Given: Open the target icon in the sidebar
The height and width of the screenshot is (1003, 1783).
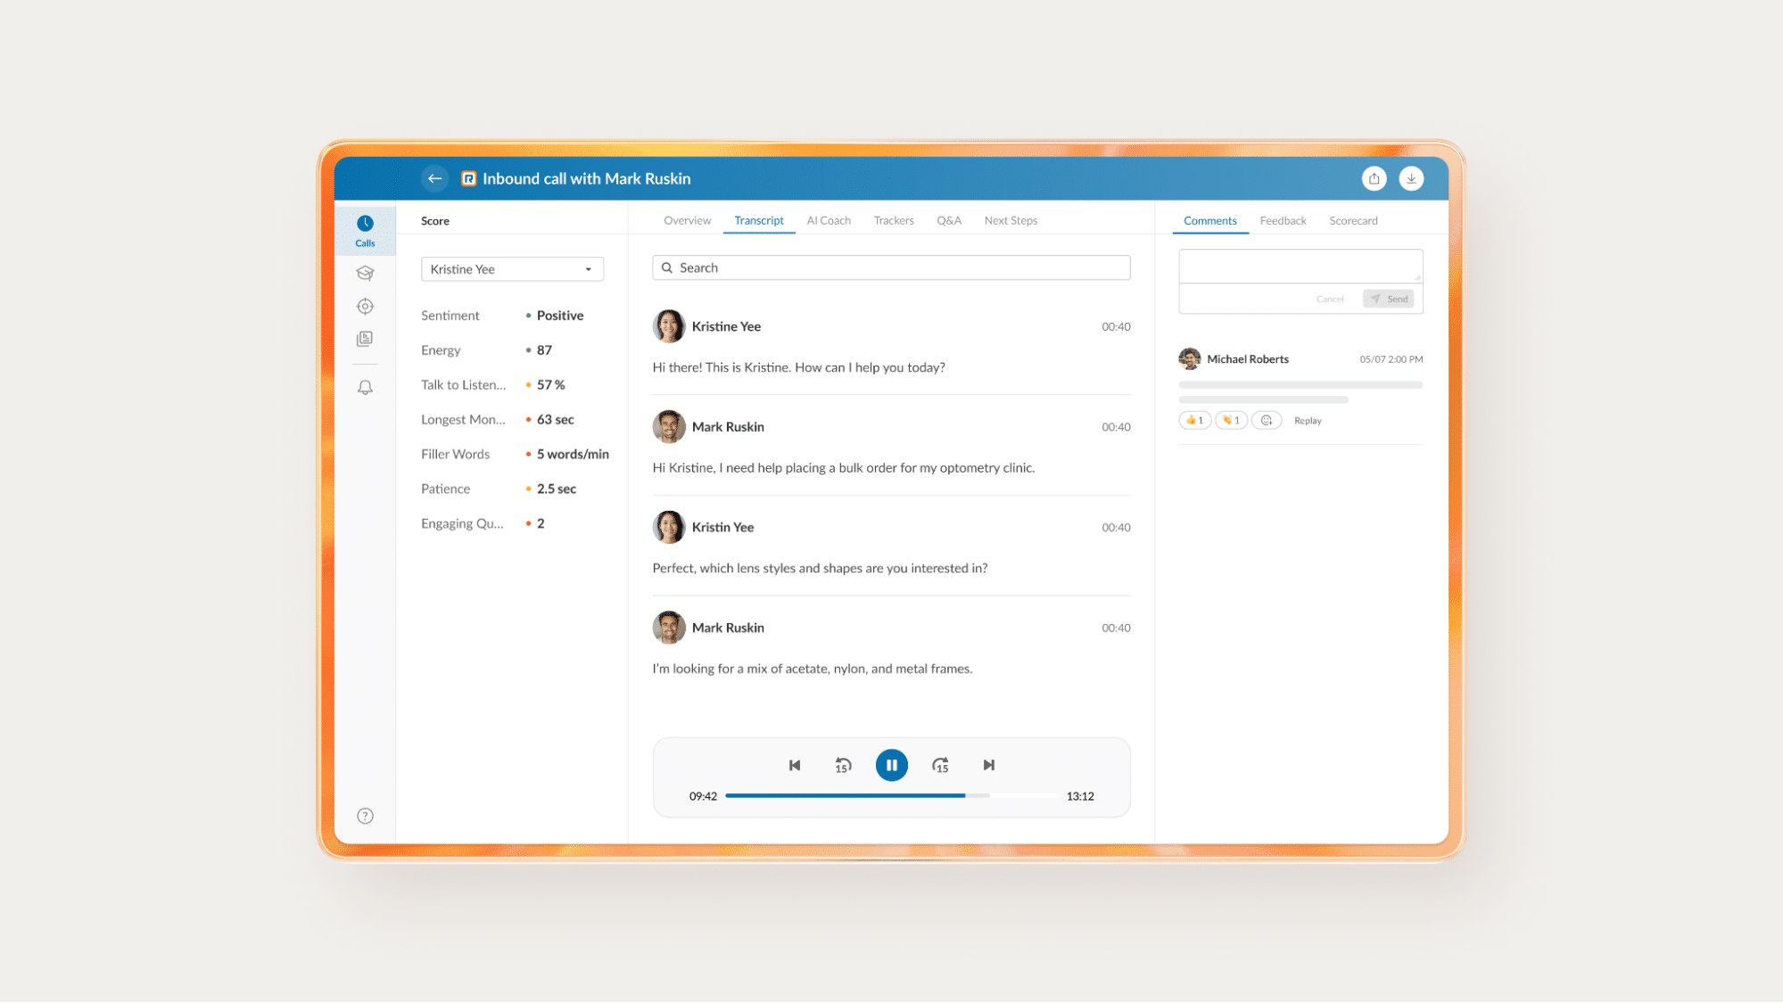Looking at the screenshot, I should pos(365,307).
